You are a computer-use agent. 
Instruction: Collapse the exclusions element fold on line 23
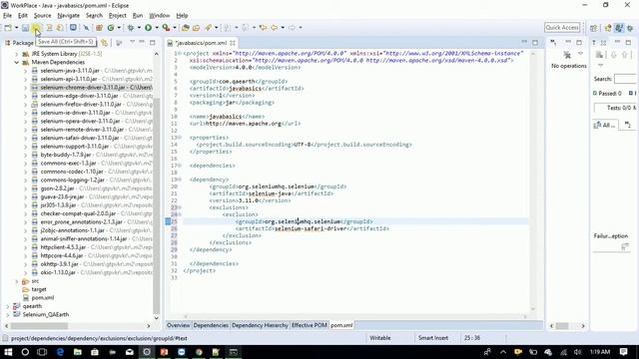click(180, 207)
